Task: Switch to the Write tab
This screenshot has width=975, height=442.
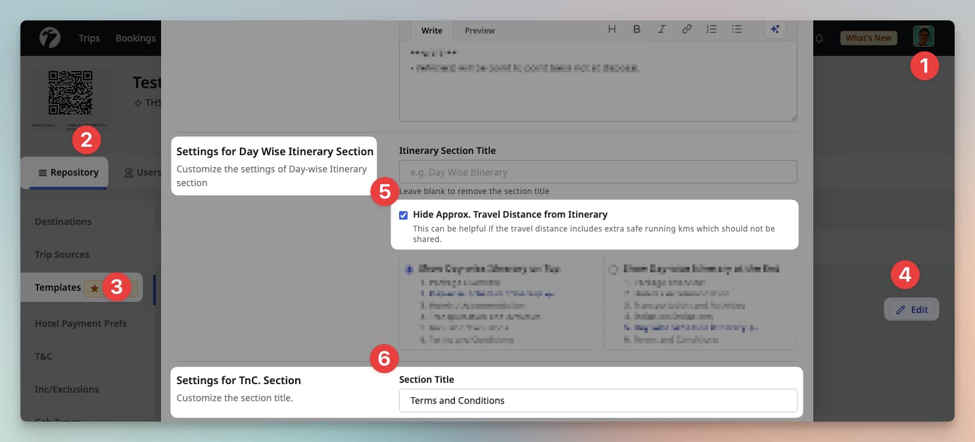Action: pyautogui.click(x=432, y=31)
